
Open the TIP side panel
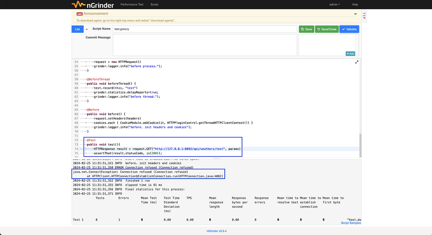tap(364, 16)
